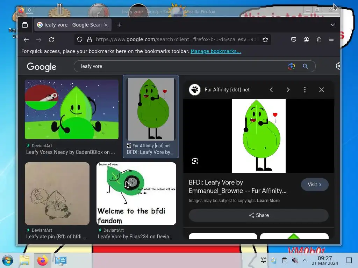Open clipboard icon in system tray
The image size is (358, 268).
tap(285, 260)
